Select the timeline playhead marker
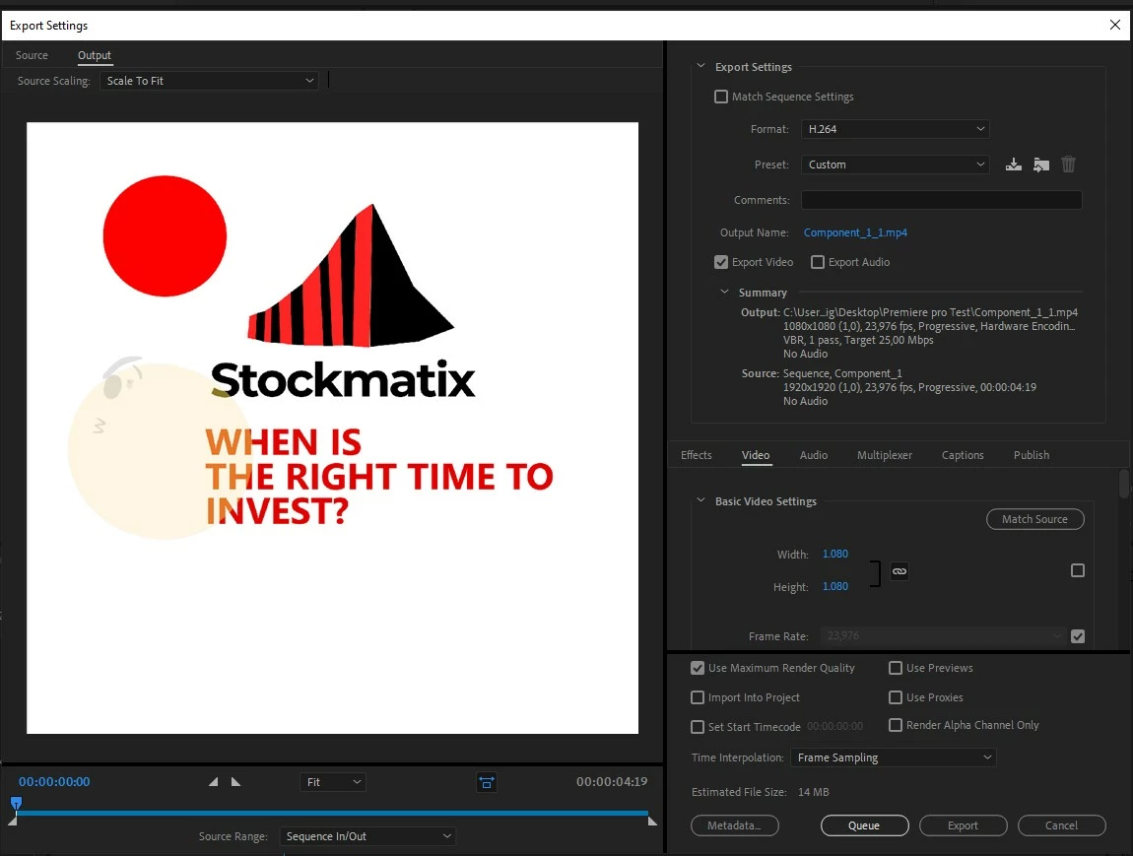The height and width of the screenshot is (856, 1133). coord(16,803)
